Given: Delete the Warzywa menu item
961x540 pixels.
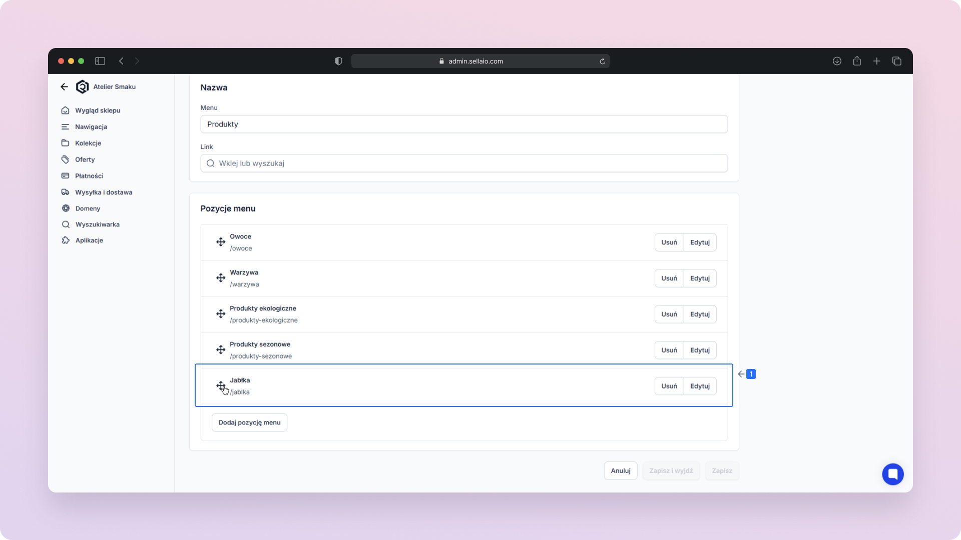Looking at the screenshot, I should [x=669, y=278].
